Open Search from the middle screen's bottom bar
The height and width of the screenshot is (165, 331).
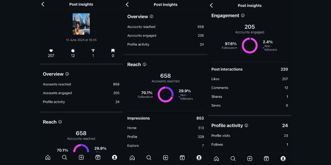click(x=149, y=158)
